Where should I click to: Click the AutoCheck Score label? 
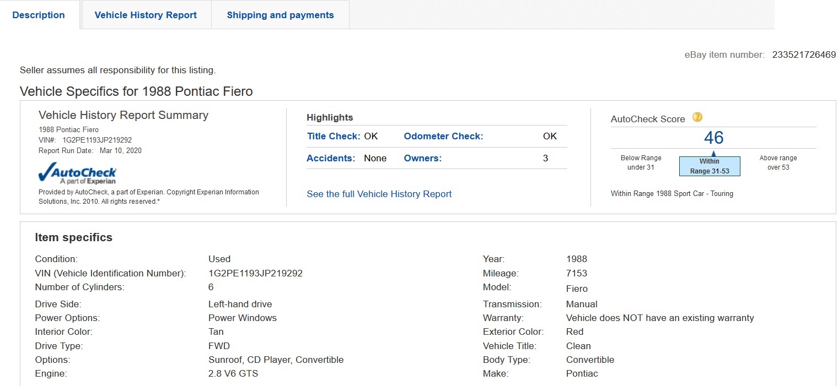[648, 119]
